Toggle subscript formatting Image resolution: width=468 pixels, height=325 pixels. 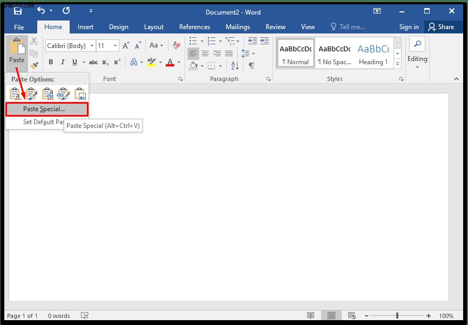tap(105, 63)
